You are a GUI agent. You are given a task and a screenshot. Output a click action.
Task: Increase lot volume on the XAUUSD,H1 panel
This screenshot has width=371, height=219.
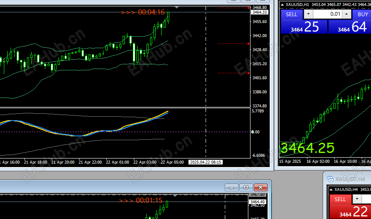347,14
